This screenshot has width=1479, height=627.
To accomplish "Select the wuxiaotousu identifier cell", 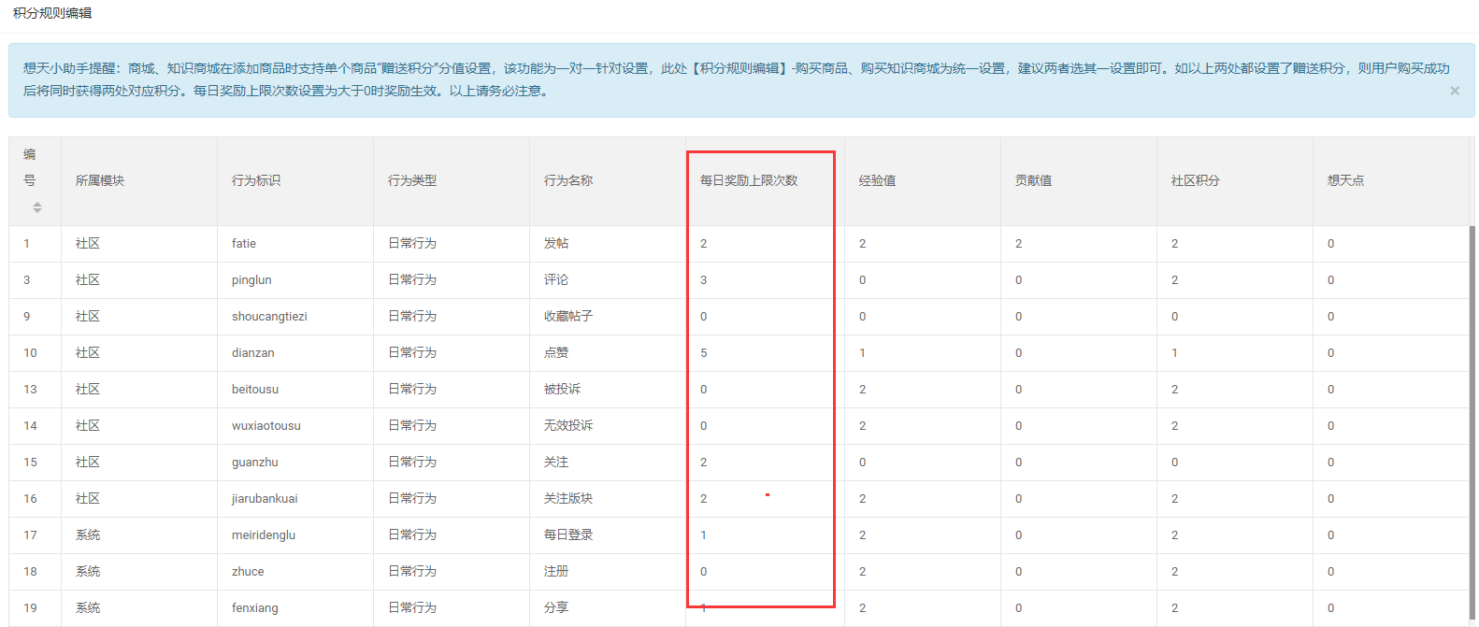I will [x=295, y=425].
